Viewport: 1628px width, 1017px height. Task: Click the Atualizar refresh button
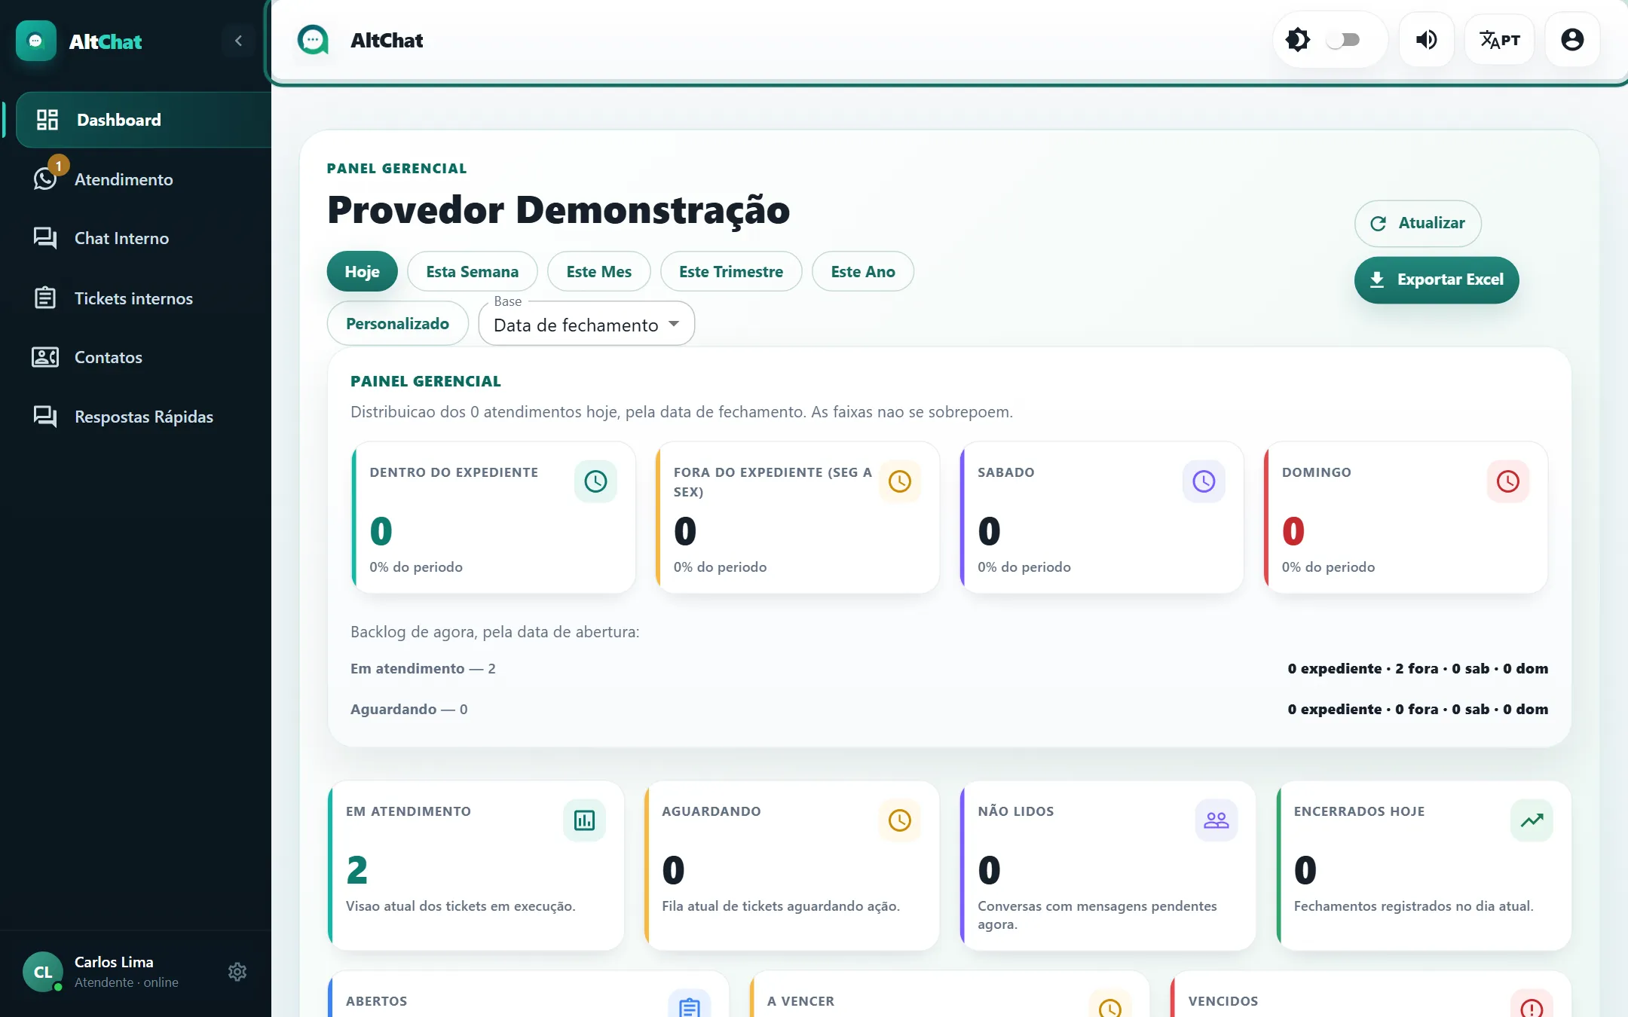click(x=1417, y=223)
